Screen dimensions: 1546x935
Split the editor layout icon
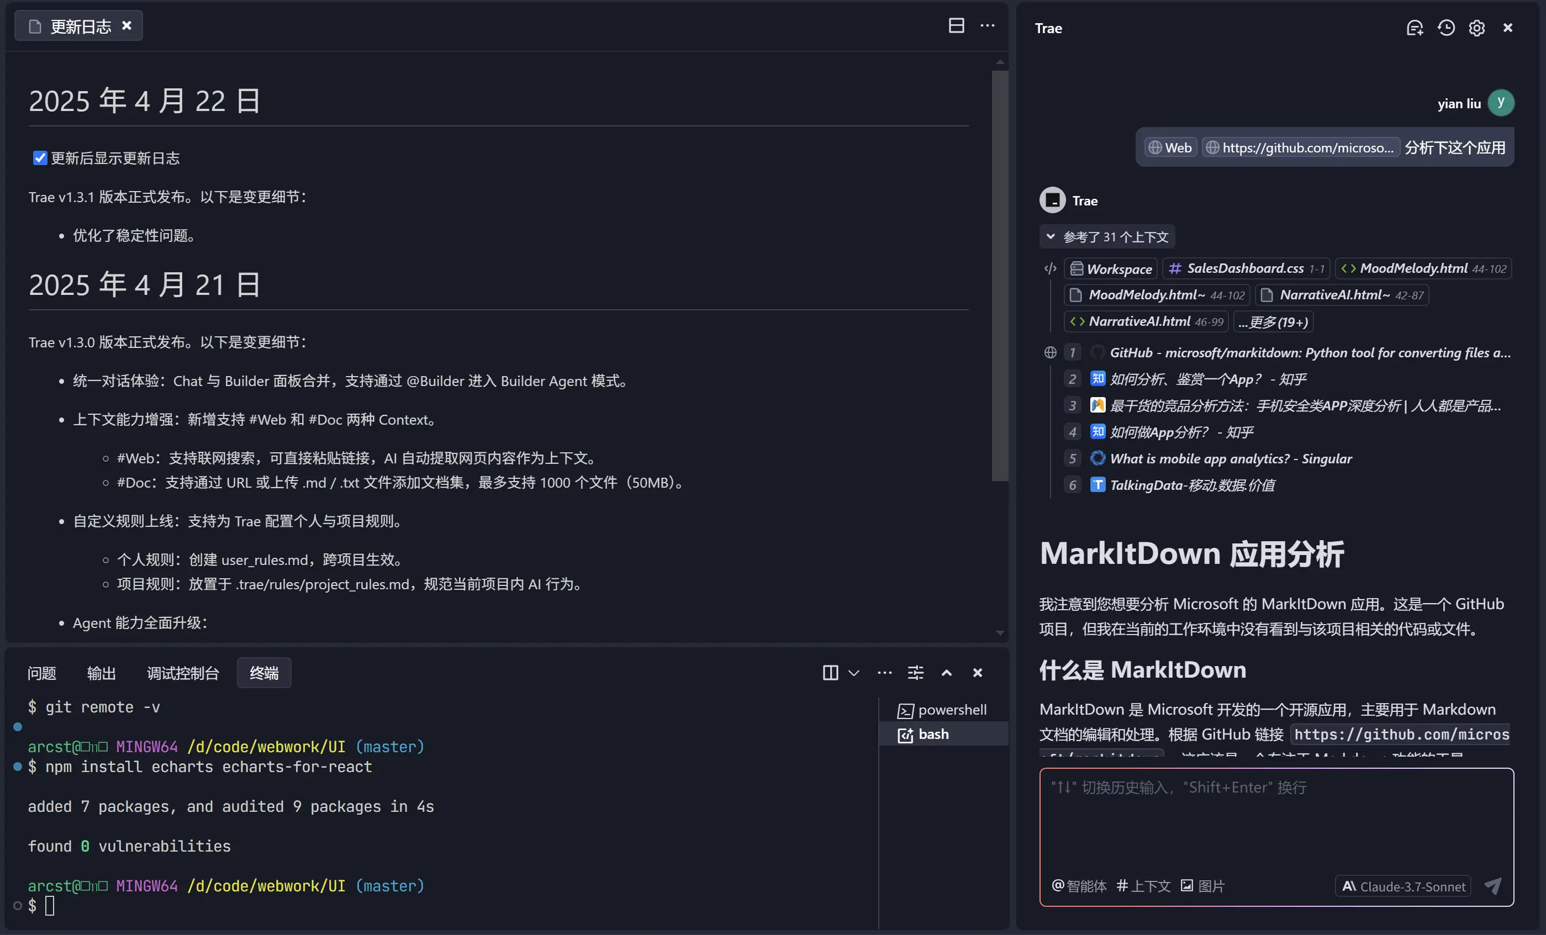(x=956, y=26)
